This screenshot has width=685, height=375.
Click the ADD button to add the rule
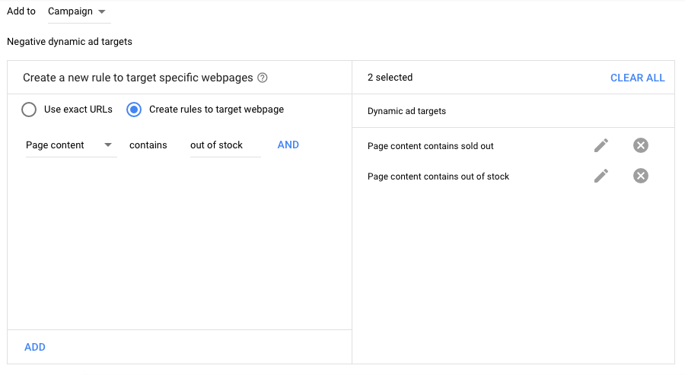pyautogui.click(x=35, y=347)
